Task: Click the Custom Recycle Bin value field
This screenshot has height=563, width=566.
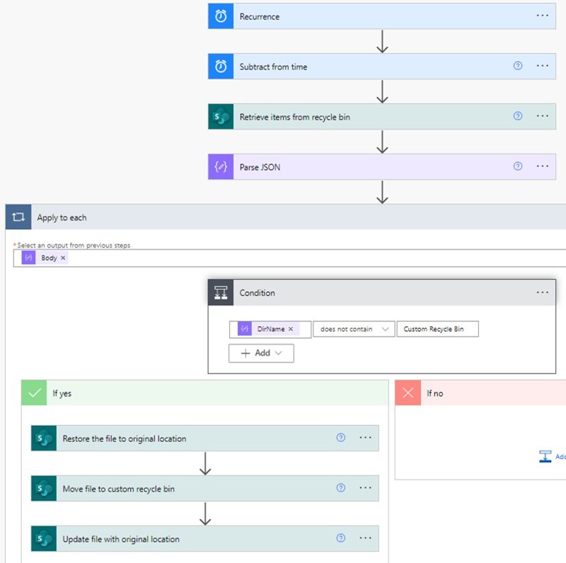Action: (437, 329)
